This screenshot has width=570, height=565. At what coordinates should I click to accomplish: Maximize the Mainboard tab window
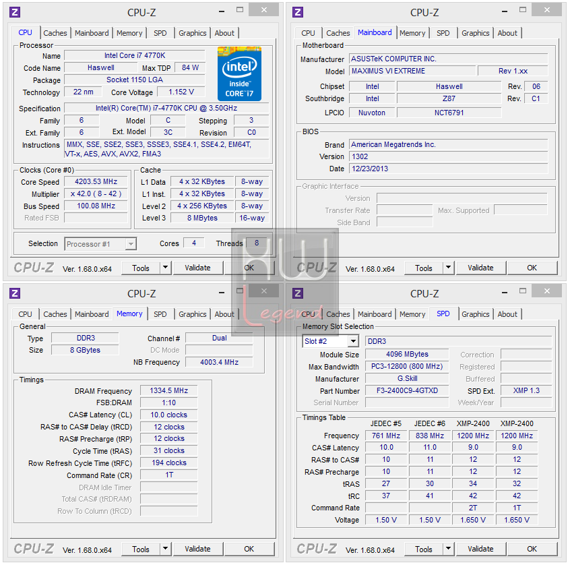click(523, 10)
